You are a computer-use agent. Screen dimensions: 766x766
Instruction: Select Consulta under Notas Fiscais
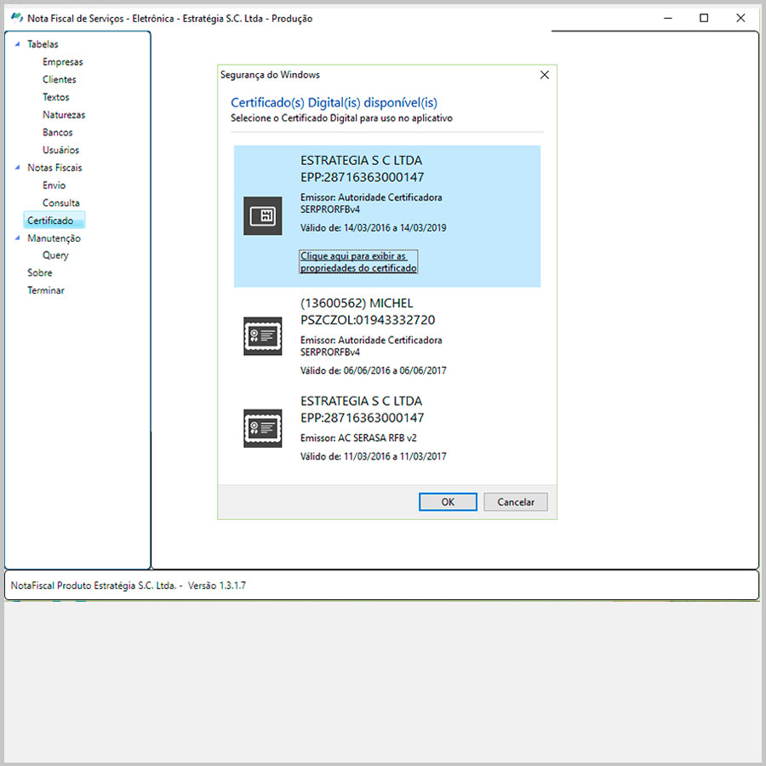coord(60,203)
